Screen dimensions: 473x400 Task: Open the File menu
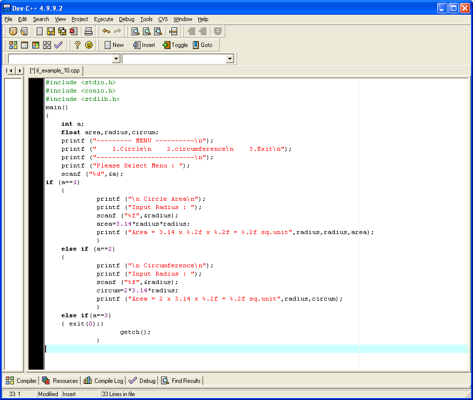8,19
